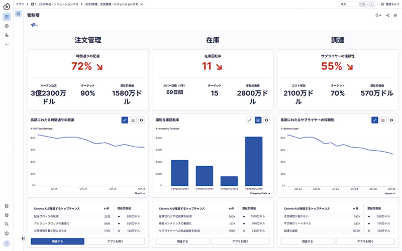402x251 pixels.
Task: Click 調査する button in the 注文管理 card
Action: (x=57, y=241)
